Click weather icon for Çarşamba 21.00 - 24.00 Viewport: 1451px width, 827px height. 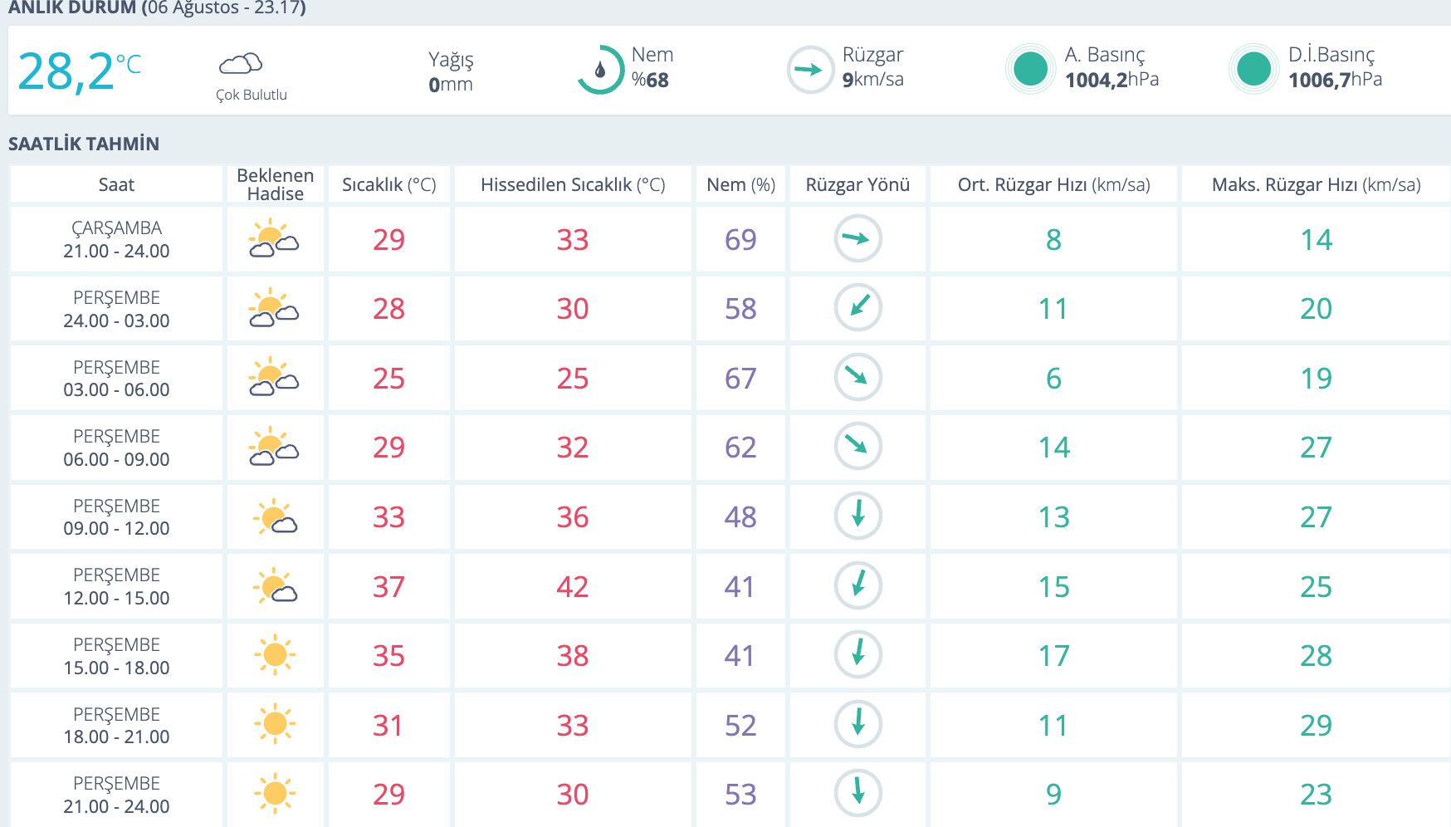[274, 239]
